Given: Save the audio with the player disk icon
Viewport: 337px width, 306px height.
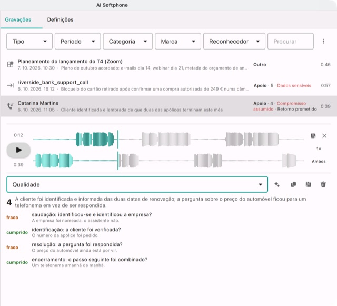Looking at the screenshot, I should (313, 136).
